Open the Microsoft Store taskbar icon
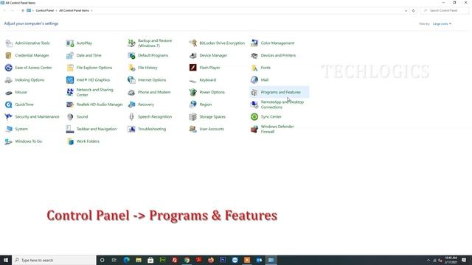472x265 pixels. click(150, 260)
